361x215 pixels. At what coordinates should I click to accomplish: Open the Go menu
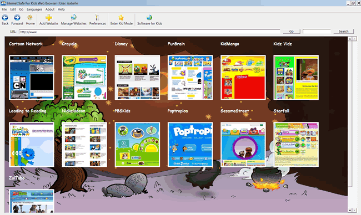[21, 9]
